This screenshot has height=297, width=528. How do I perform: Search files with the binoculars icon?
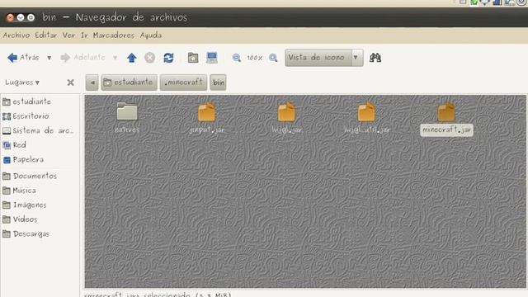pos(375,58)
